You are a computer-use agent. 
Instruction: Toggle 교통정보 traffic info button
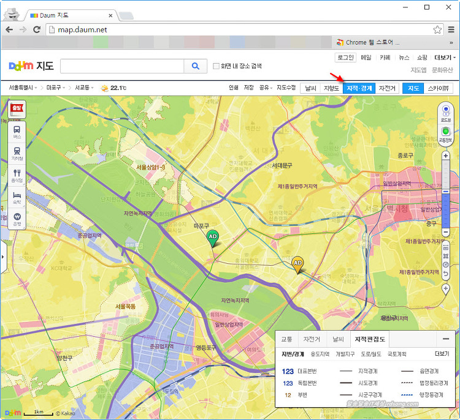coord(446,133)
